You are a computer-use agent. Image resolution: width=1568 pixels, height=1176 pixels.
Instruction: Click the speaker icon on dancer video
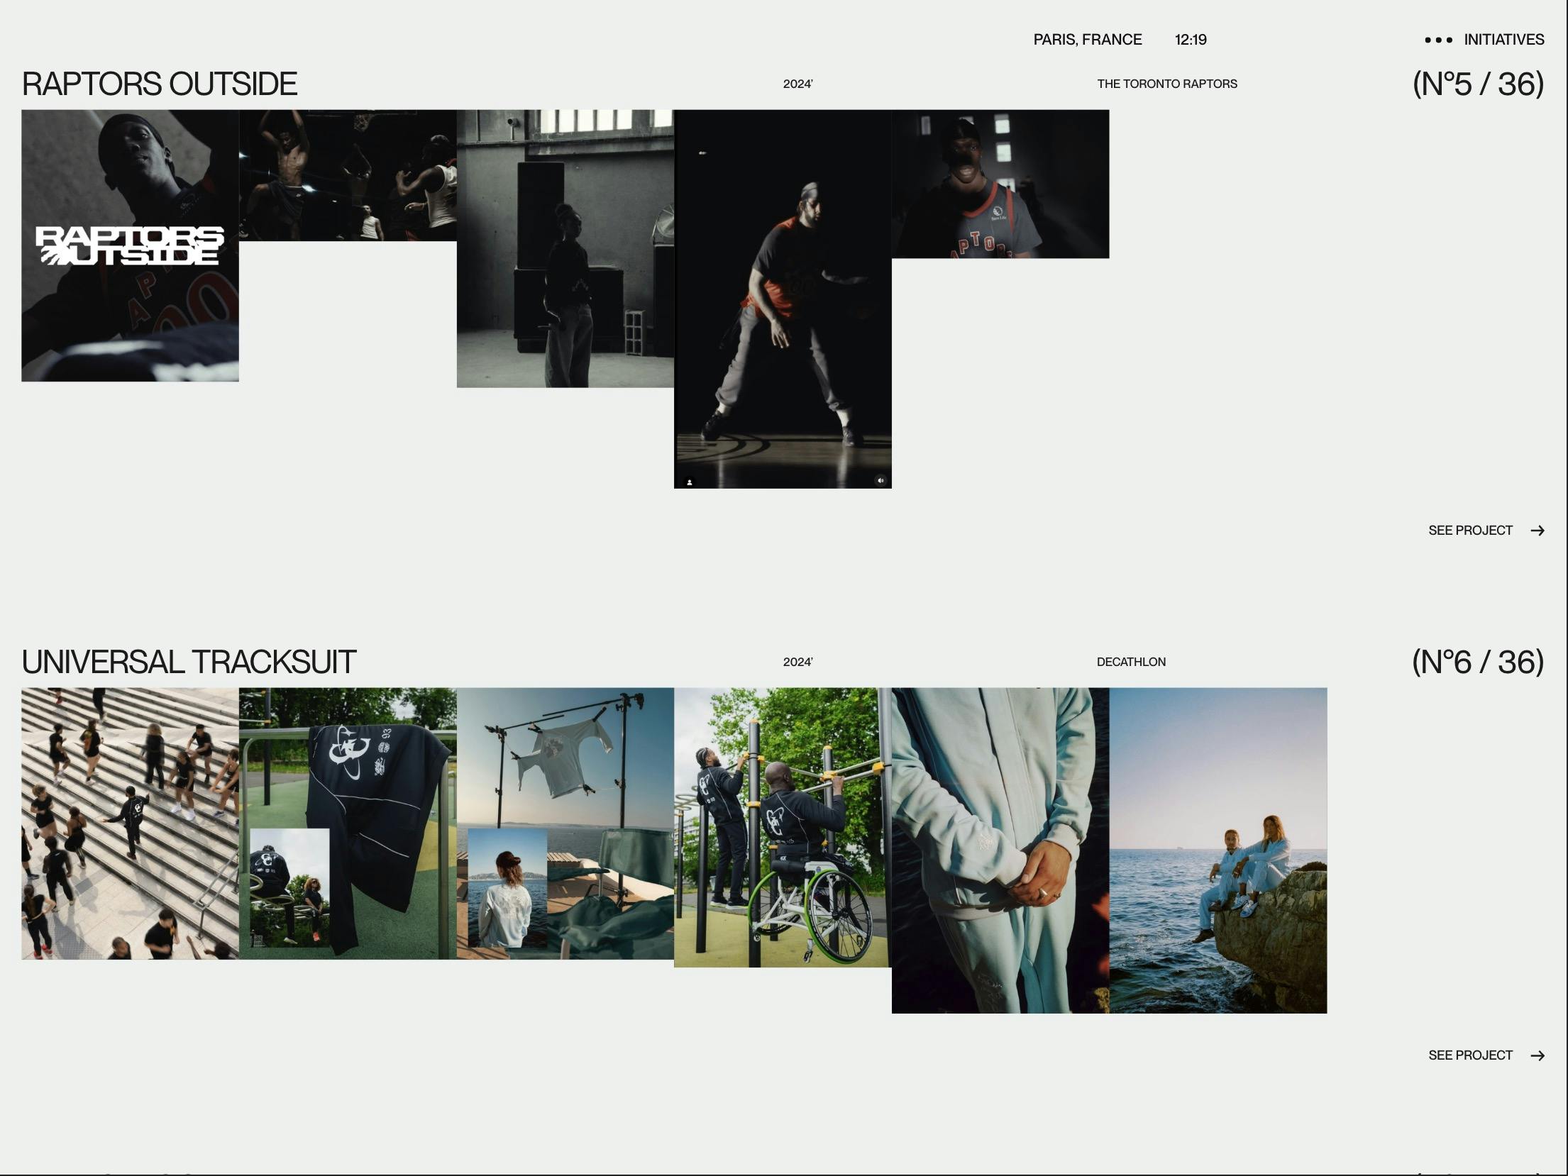click(x=880, y=480)
